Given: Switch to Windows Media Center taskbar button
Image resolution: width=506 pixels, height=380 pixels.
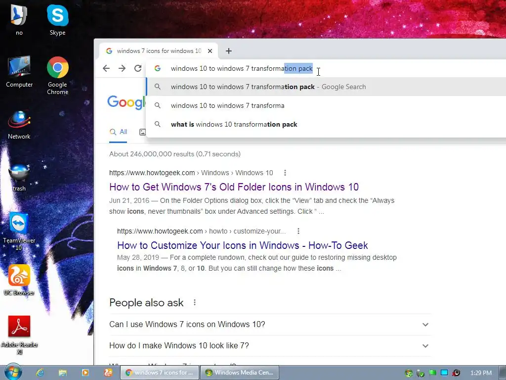Looking at the screenshot, I should [240, 373].
